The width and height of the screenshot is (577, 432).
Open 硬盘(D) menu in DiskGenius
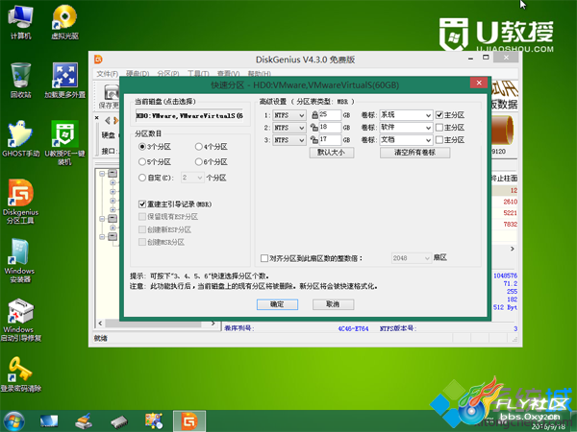pos(138,74)
